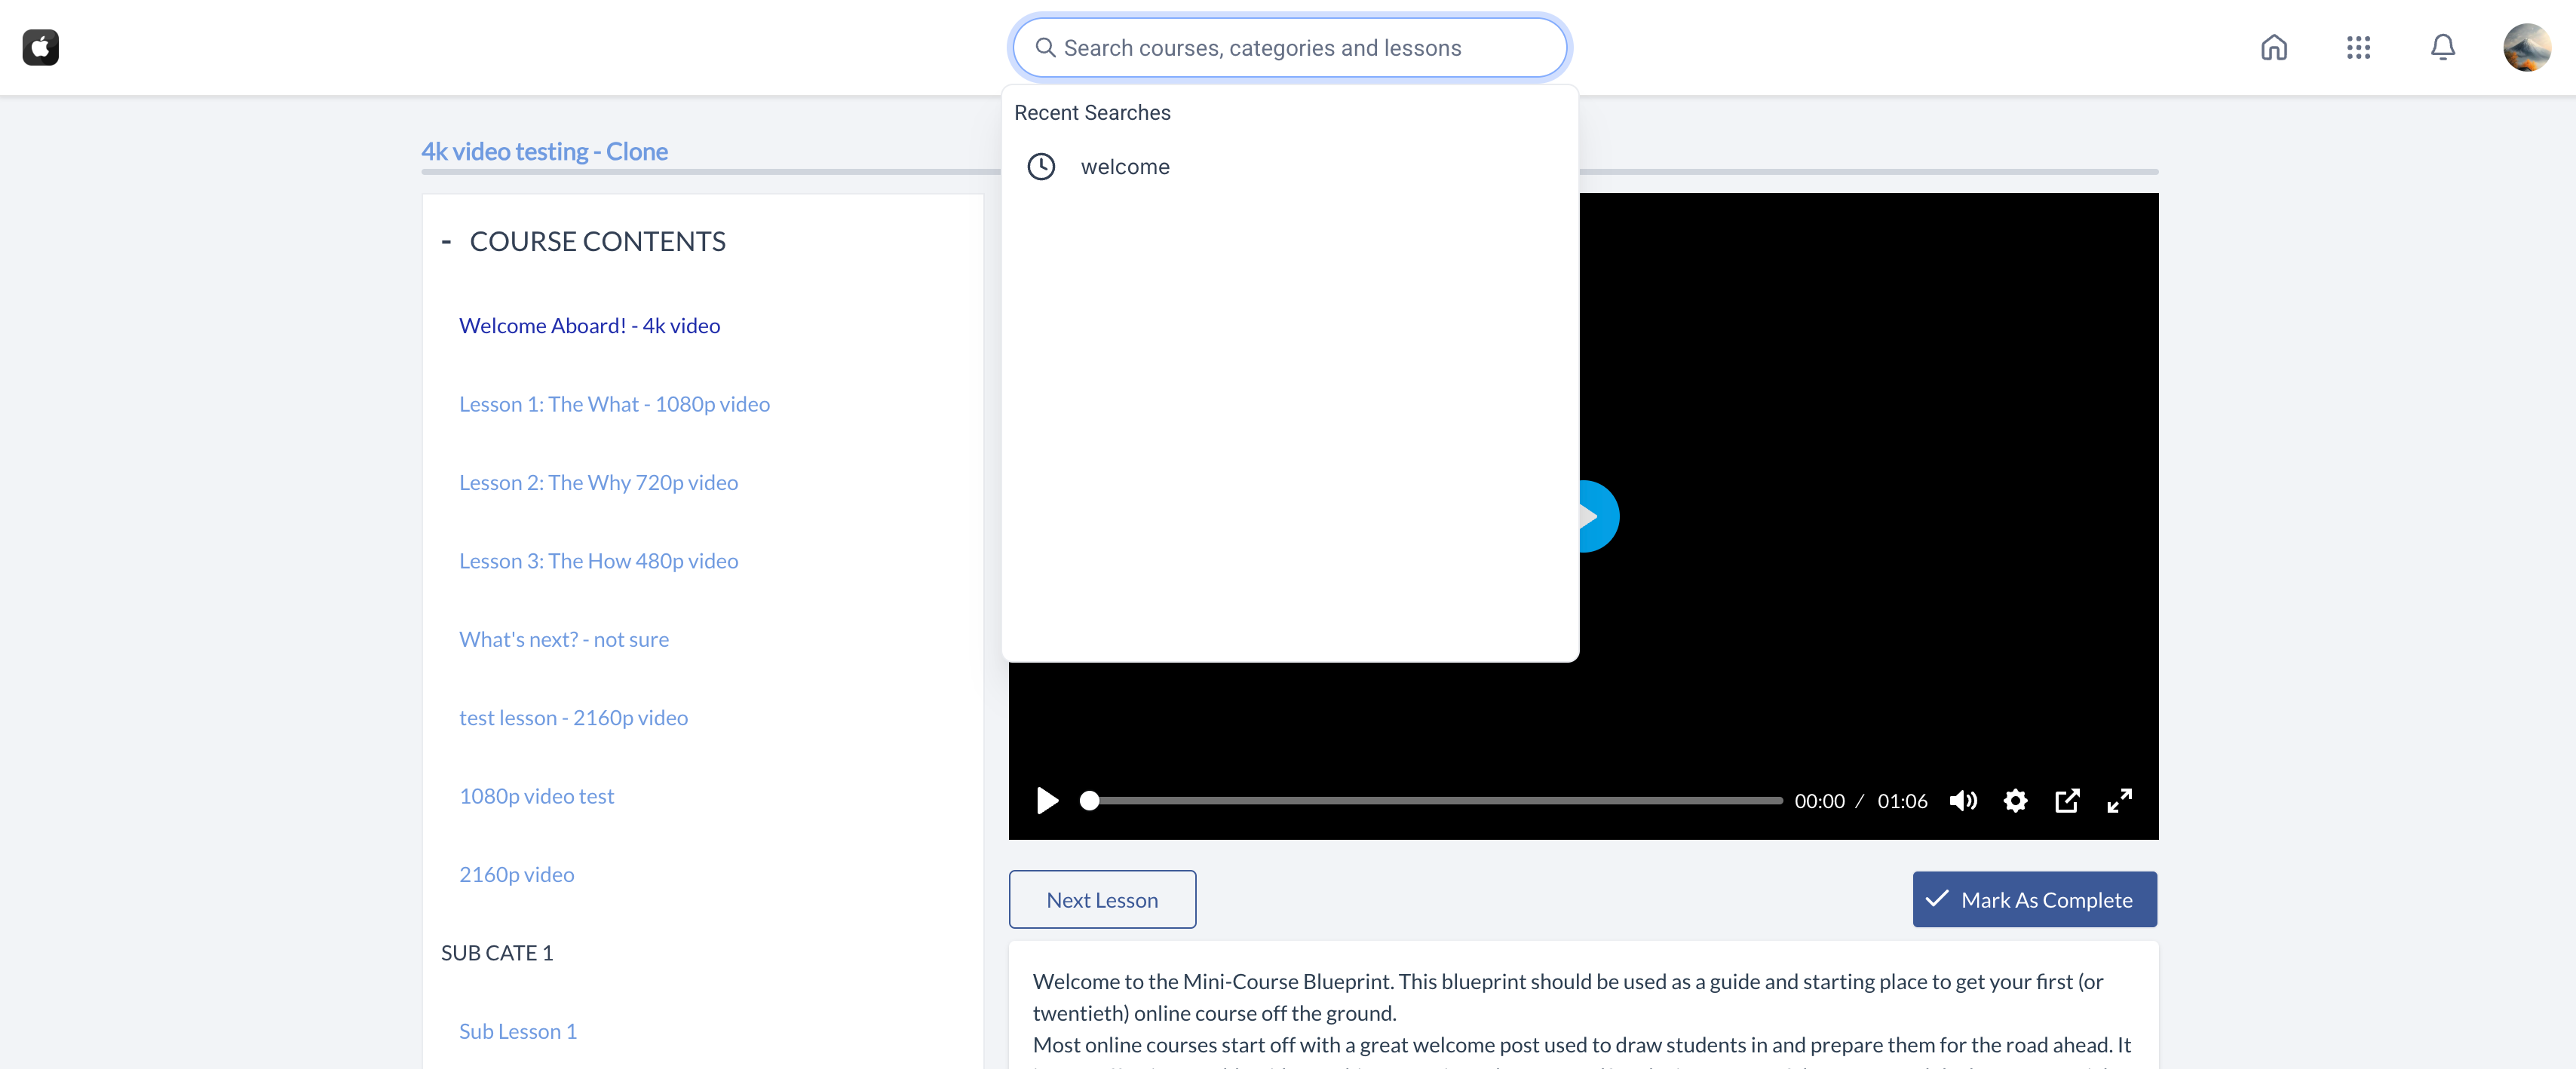Screen dimensions: 2576x1069
Task: Click the 4k video testing - Clone link
Action: tap(544, 149)
